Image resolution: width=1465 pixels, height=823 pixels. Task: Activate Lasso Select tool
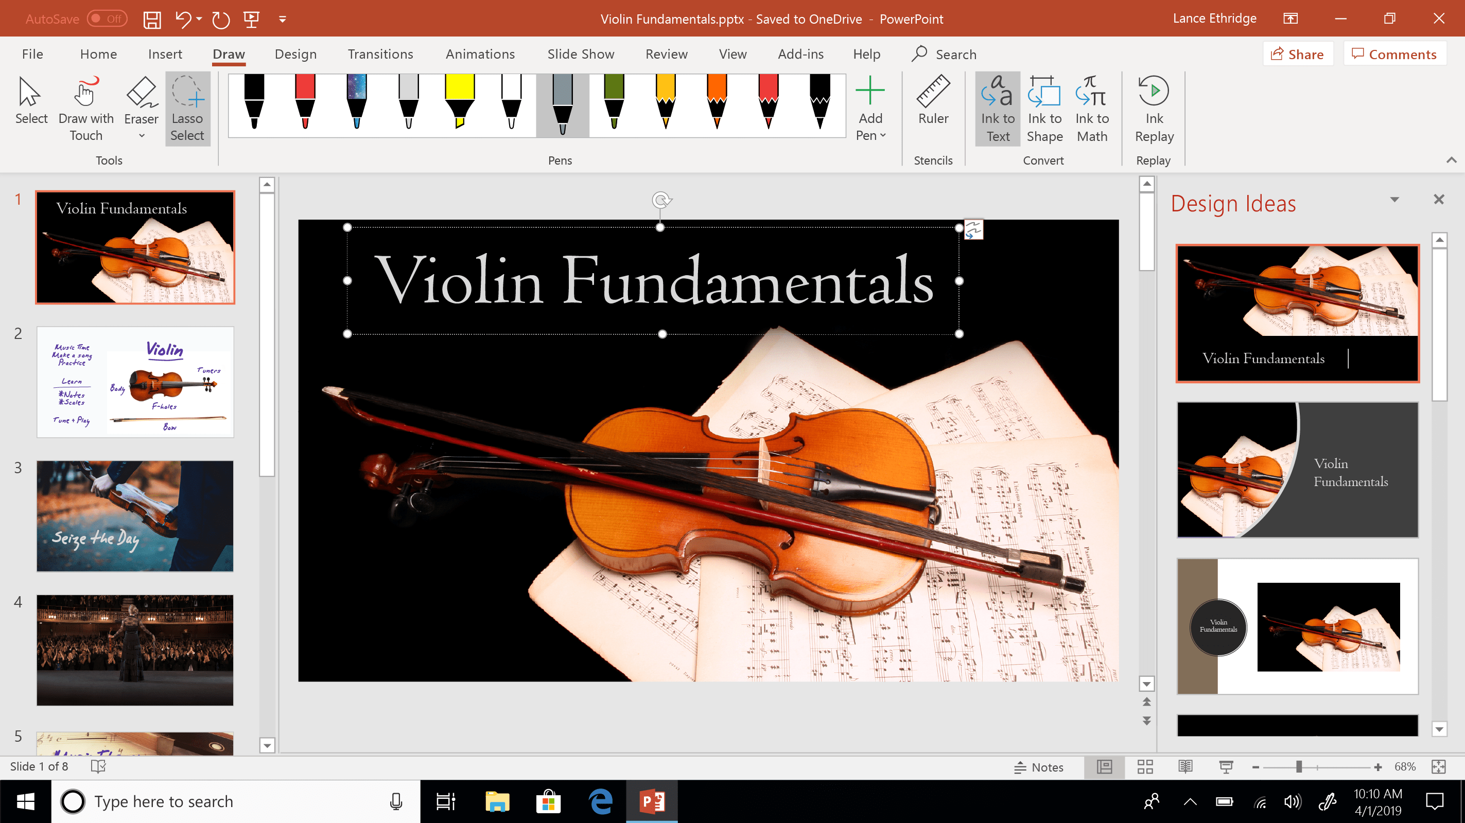click(x=187, y=108)
